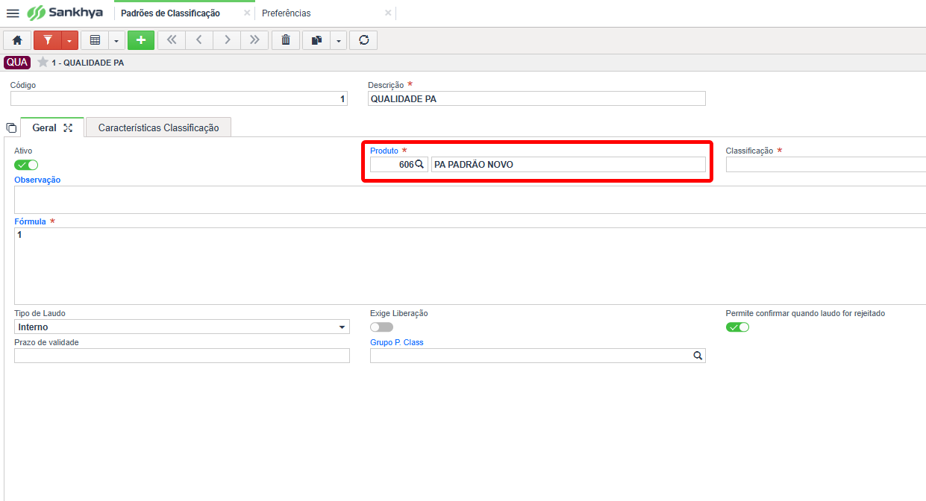The width and height of the screenshot is (926, 501).
Task: Click the record title 1 - QUALIDADE PA
Action: tap(88, 63)
